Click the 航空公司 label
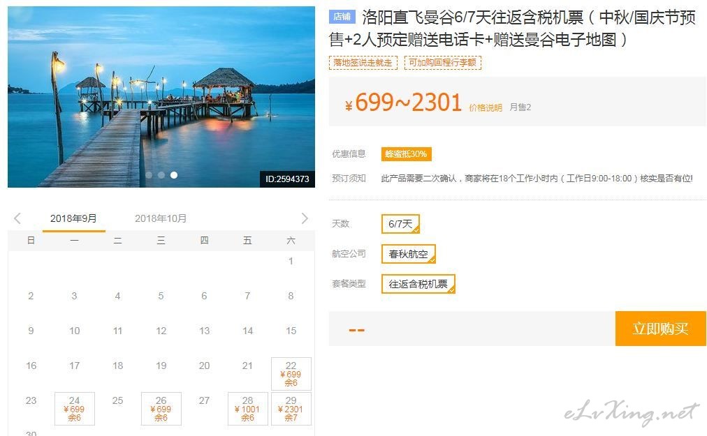 (x=349, y=254)
